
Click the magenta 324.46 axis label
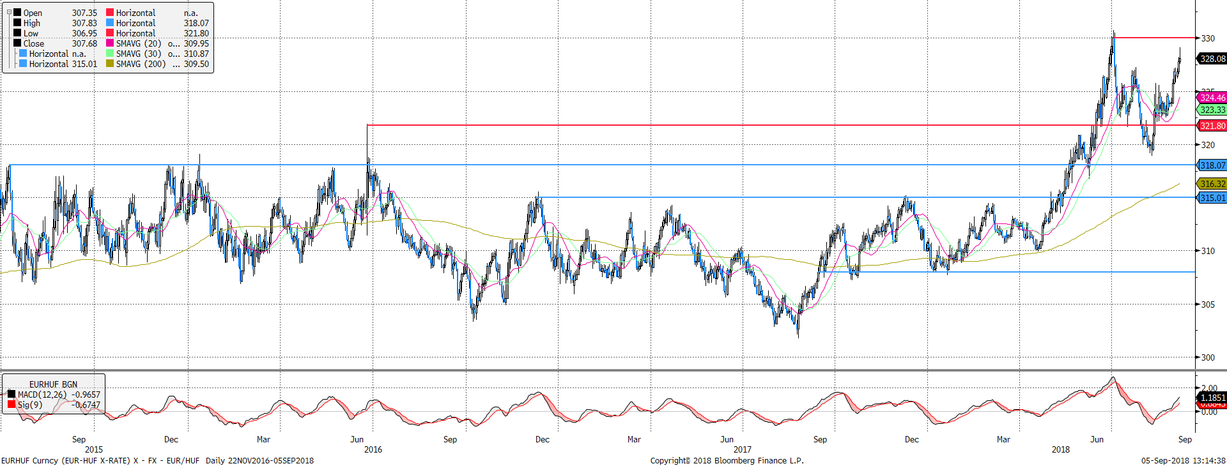tap(1212, 98)
